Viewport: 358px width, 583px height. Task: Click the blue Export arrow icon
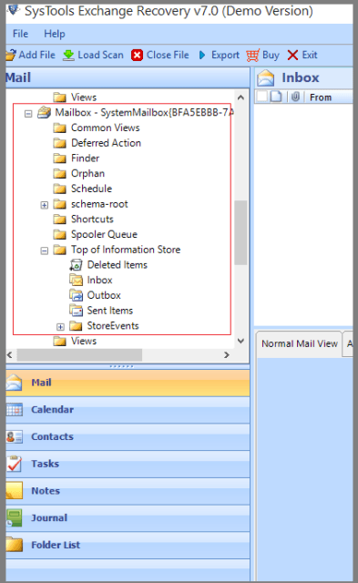(x=202, y=55)
